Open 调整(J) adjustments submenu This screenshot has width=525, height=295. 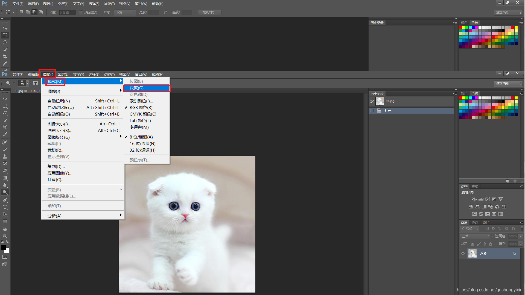[x=83, y=91]
